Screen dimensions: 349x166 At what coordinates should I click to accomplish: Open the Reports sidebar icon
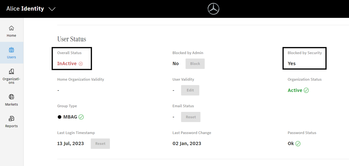tap(11, 119)
